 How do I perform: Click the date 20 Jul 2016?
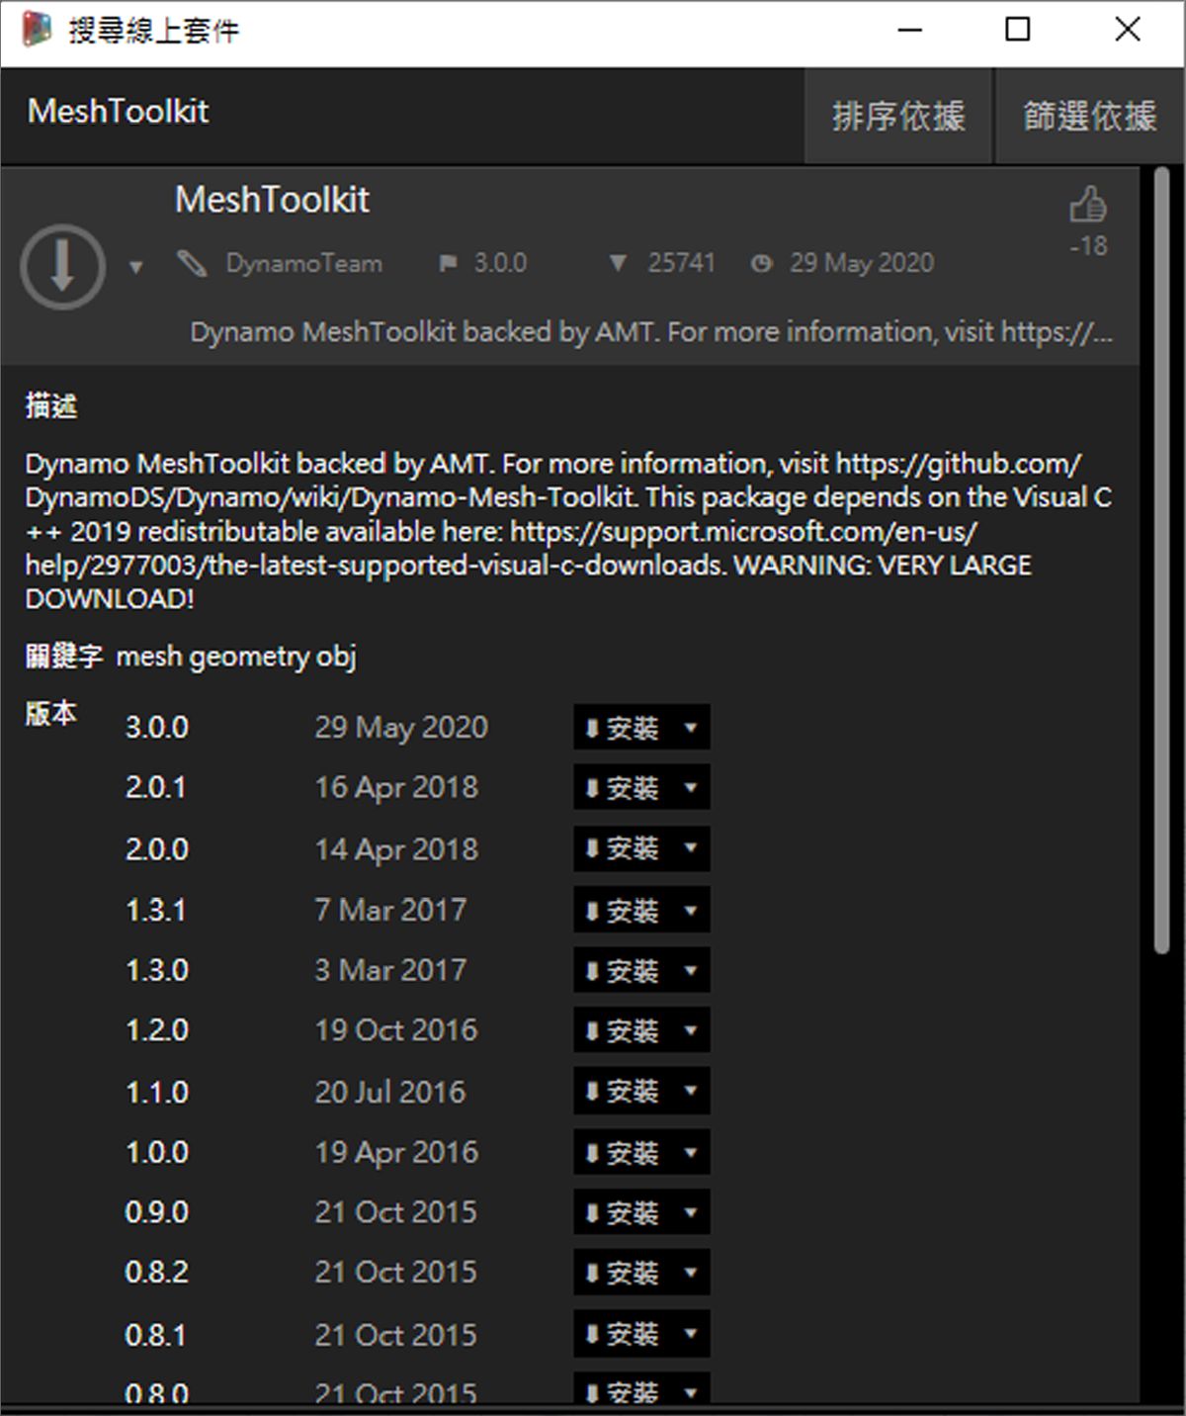click(x=389, y=1092)
